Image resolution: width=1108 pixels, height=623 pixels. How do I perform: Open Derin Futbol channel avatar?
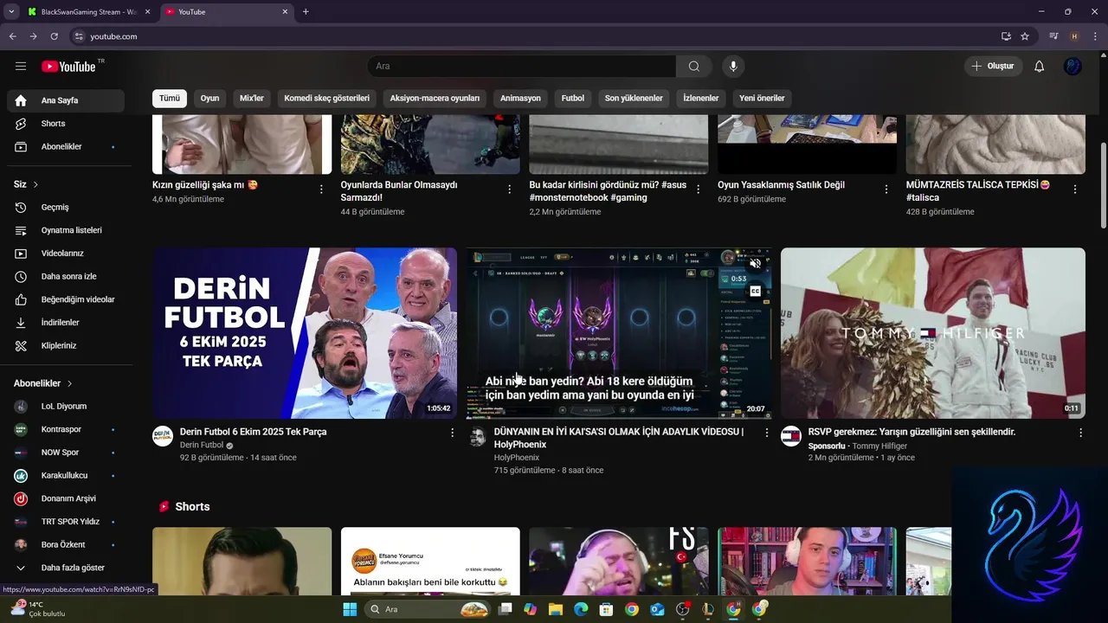coord(163,436)
